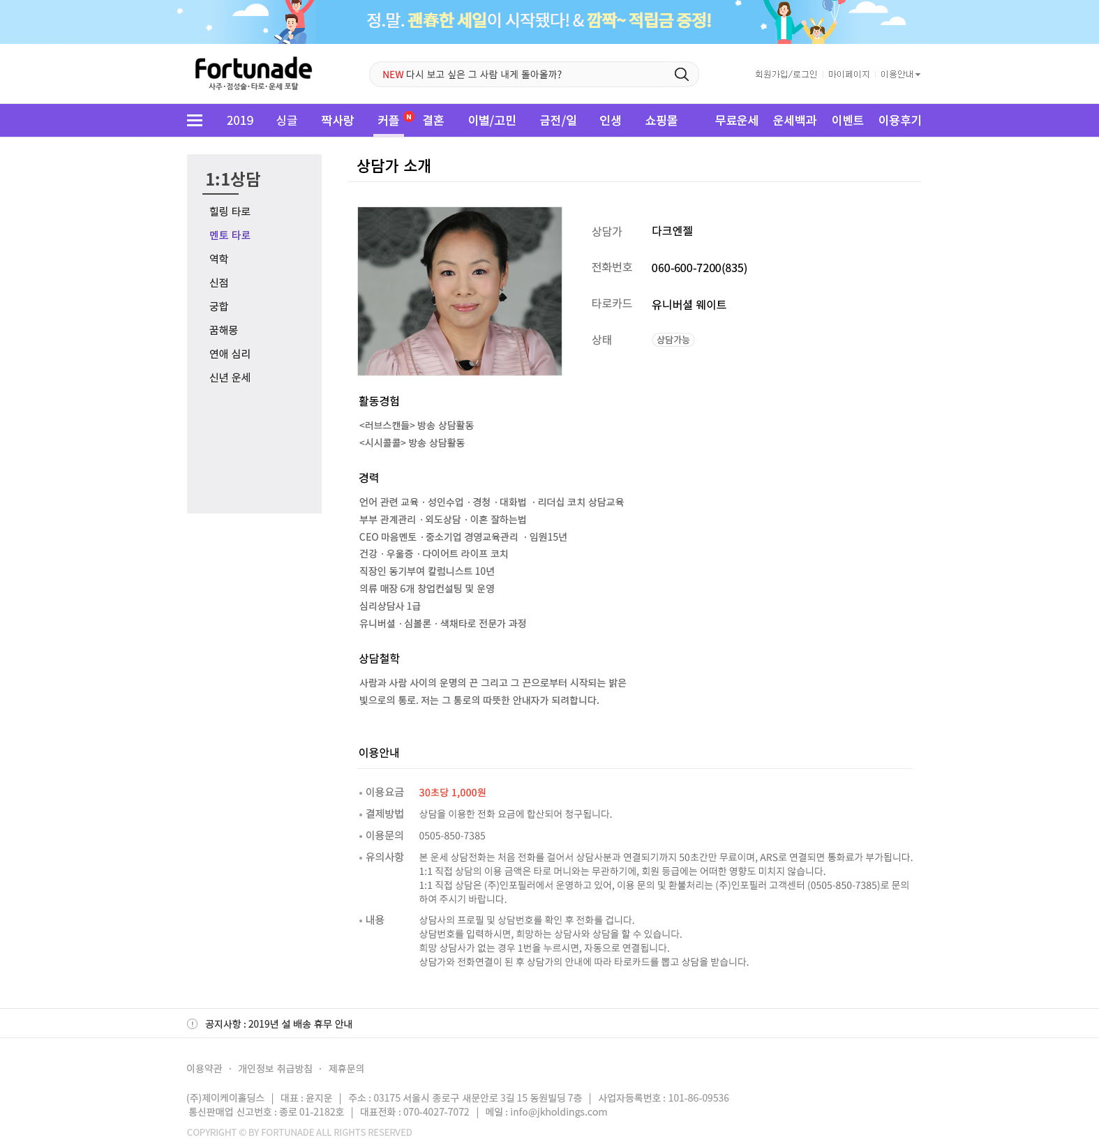Click phone number 060-600-7200(835)

(x=699, y=268)
